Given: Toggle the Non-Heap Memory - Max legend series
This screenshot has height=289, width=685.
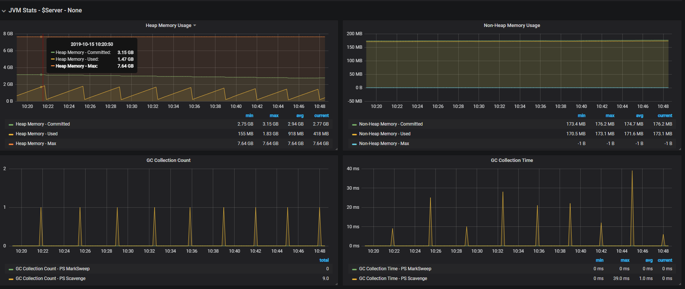Looking at the screenshot, I should coord(384,144).
